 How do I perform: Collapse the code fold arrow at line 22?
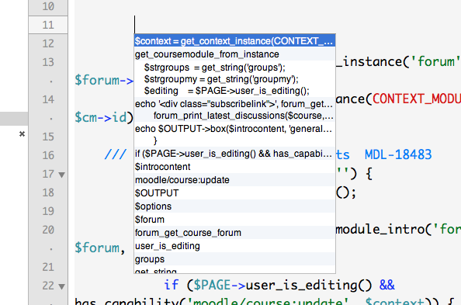(x=62, y=286)
